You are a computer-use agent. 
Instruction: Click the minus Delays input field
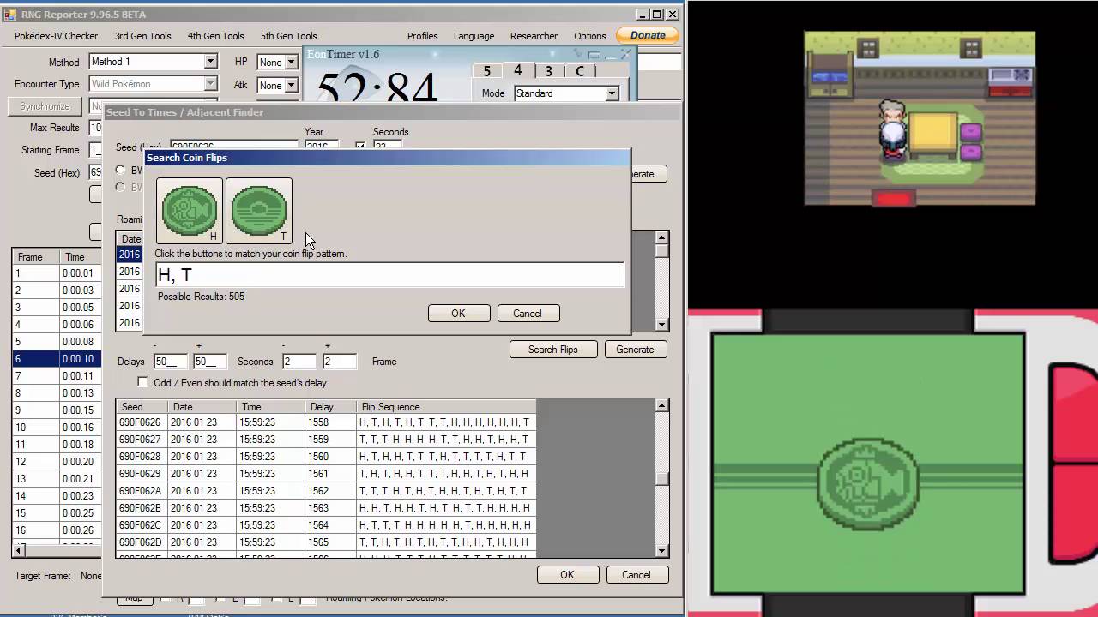[x=170, y=362]
